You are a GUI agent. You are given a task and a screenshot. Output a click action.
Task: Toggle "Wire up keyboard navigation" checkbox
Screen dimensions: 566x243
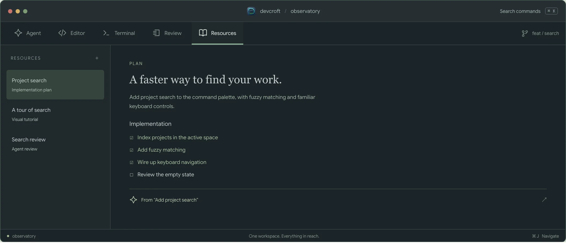point(132,162)
